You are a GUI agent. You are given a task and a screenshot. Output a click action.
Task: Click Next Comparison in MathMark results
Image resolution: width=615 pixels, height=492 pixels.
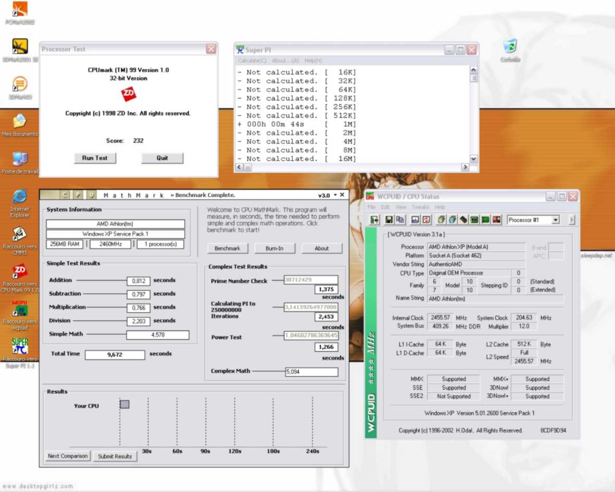pyautogui.click(x=68, y=456)
